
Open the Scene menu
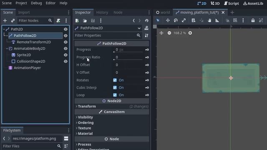[7, 3]
